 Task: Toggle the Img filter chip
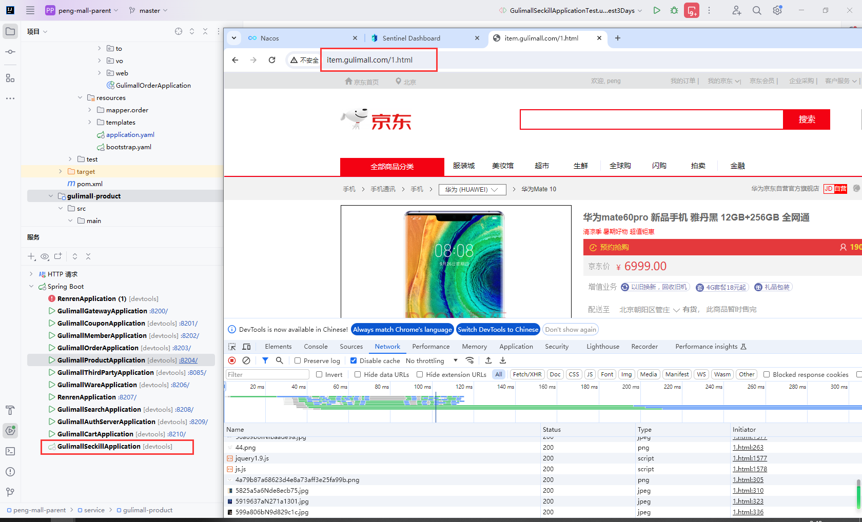[626, 374]
